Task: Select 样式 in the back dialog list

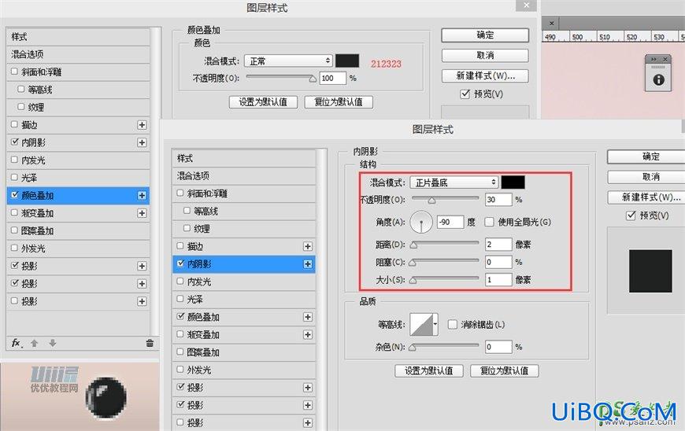Action: pos(78,37)
